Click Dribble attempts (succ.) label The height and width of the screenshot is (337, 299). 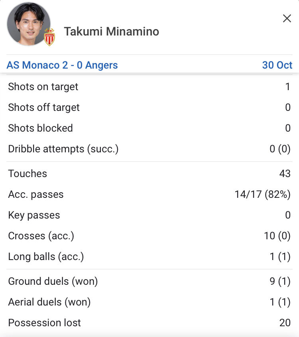pos(63,149)
